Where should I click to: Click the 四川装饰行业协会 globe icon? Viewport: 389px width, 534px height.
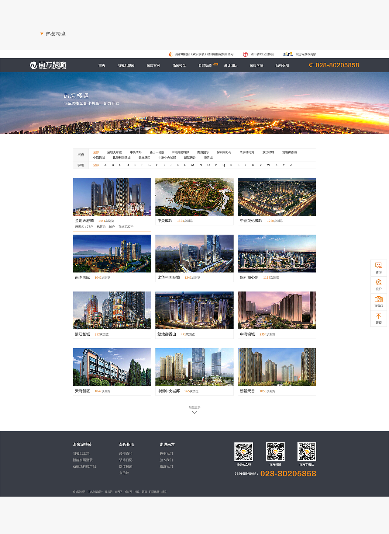coord(245,54)
